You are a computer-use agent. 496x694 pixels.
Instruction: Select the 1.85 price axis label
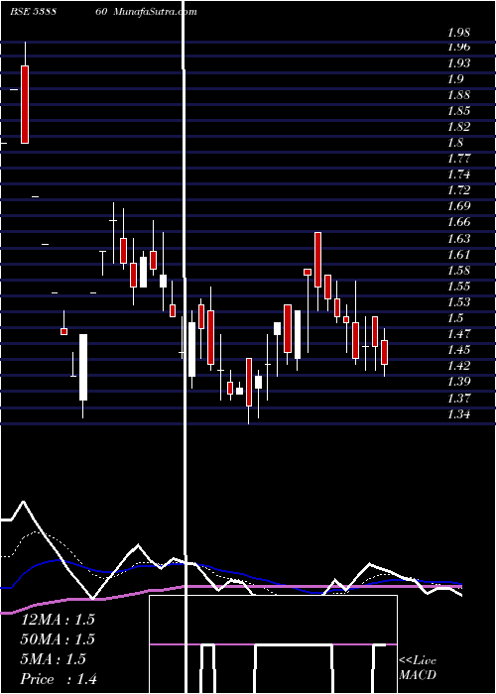pos(458,111)
